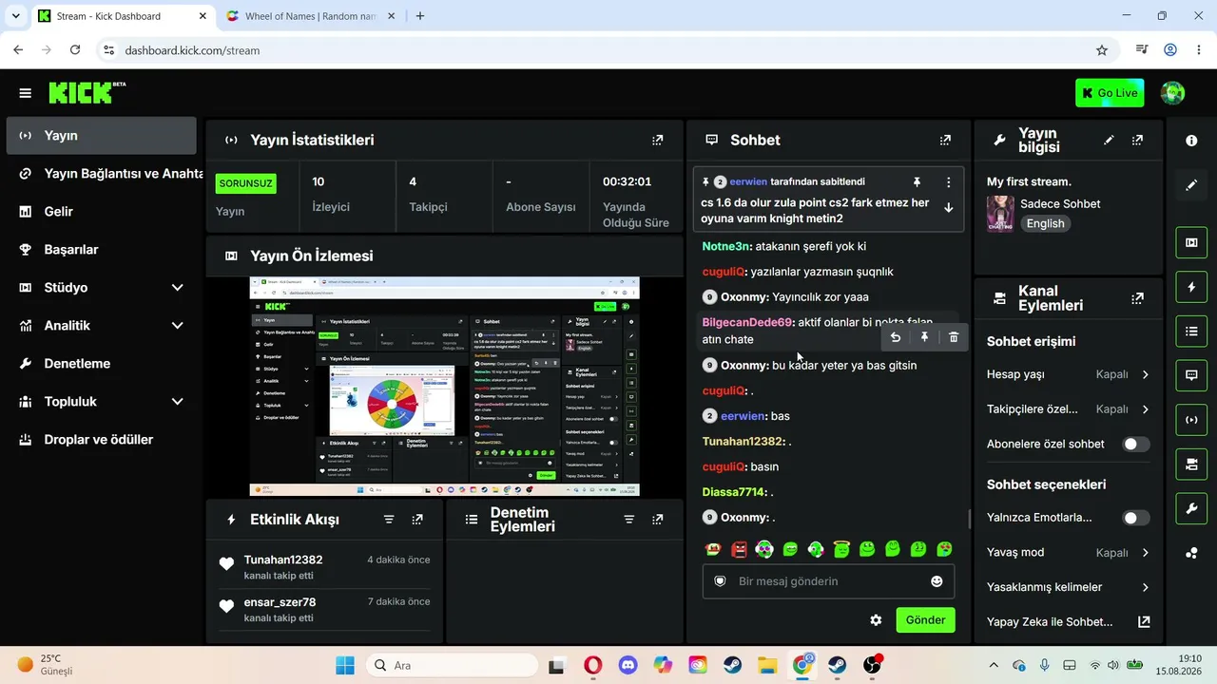Insert the halo angel emote
The height and width of the screenshot is (684, 1217).
point(840,549)
